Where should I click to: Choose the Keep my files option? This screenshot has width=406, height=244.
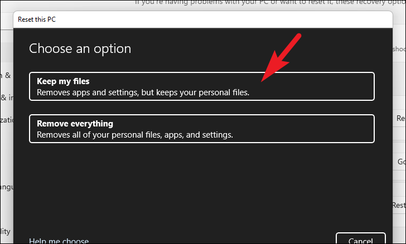(x=202, y=86)
